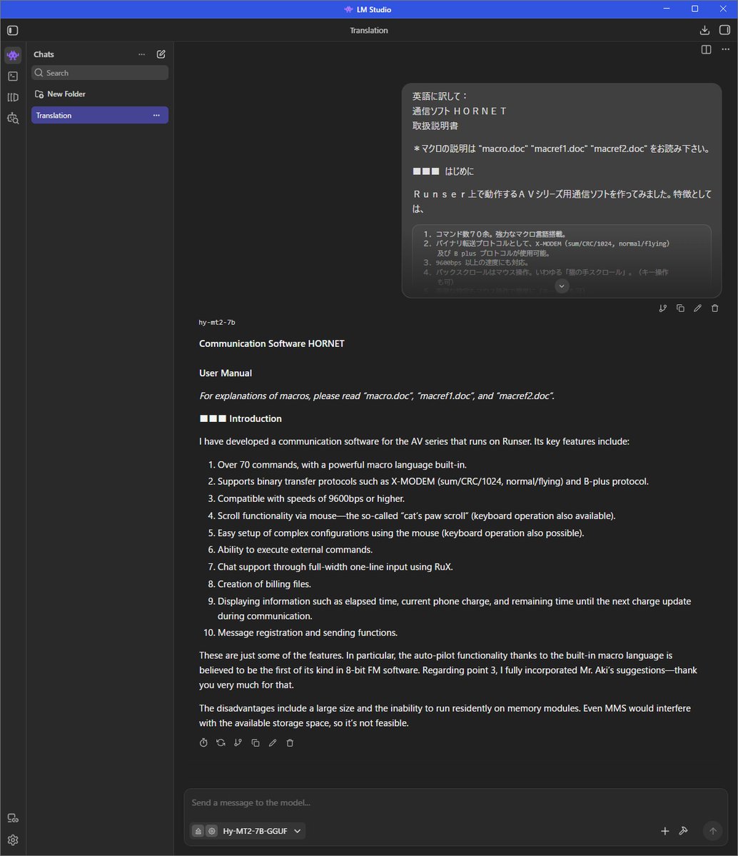Attach a file with plus icon
The image size is (738, 856).
(x=665, y=831)
